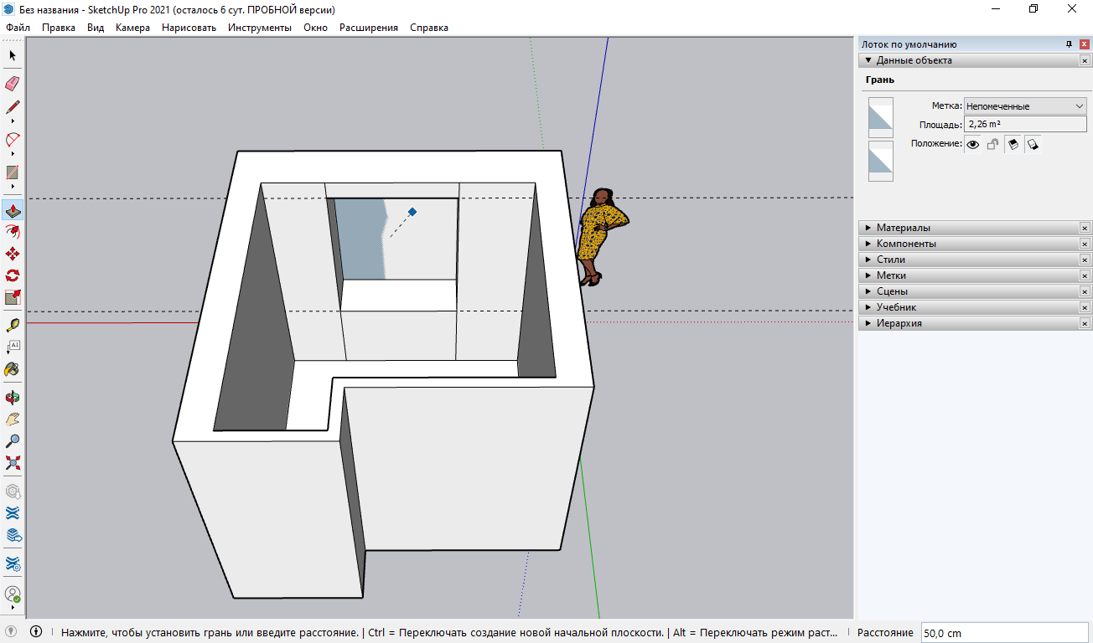The width and height of the screenshot is (1093, 643).
Task: Activate the Paint Bucket tool
Action: point(13,368)
